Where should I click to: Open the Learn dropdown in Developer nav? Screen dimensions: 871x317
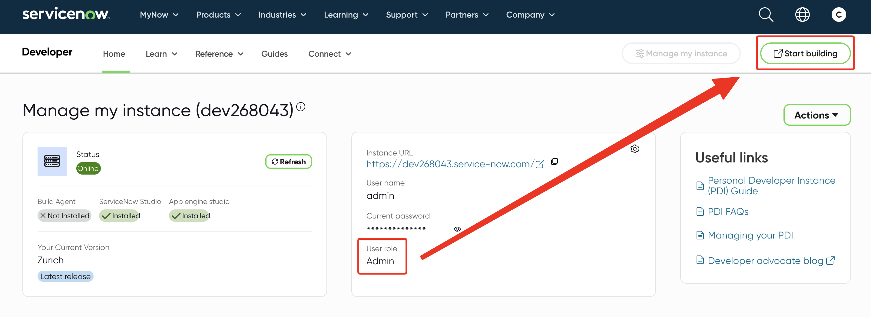161,54
